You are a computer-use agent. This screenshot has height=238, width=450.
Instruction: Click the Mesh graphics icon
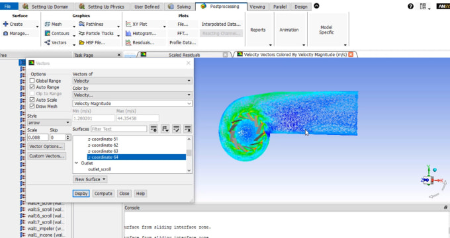pos(48,24)
